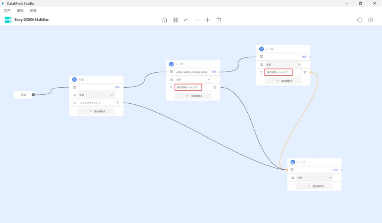The width and height of the screenshot is (382, 223).
Task: Click 添加跳转点 button in ノード2
Action: pyautogui.click(x=193, y=96)
